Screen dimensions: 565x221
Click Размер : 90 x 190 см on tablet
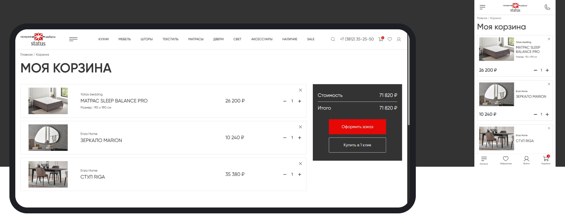(x=96, y=108)
